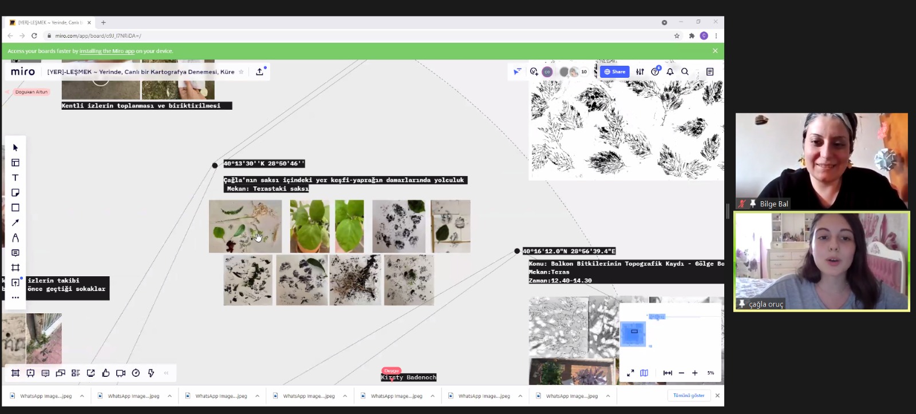The height and width of the screenshot is (414, 916).
Task: Expand first WhatsApp Image download menu
Action: (x=82, y=396)
